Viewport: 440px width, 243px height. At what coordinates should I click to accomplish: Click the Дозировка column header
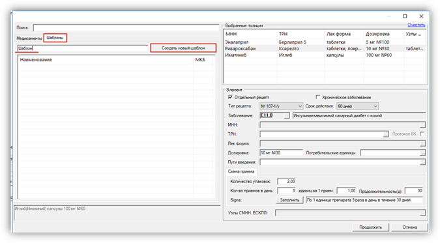click(x=383, y=34)
